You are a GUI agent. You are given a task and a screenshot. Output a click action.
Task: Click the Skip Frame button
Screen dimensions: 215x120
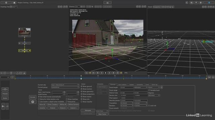(102, 114)
